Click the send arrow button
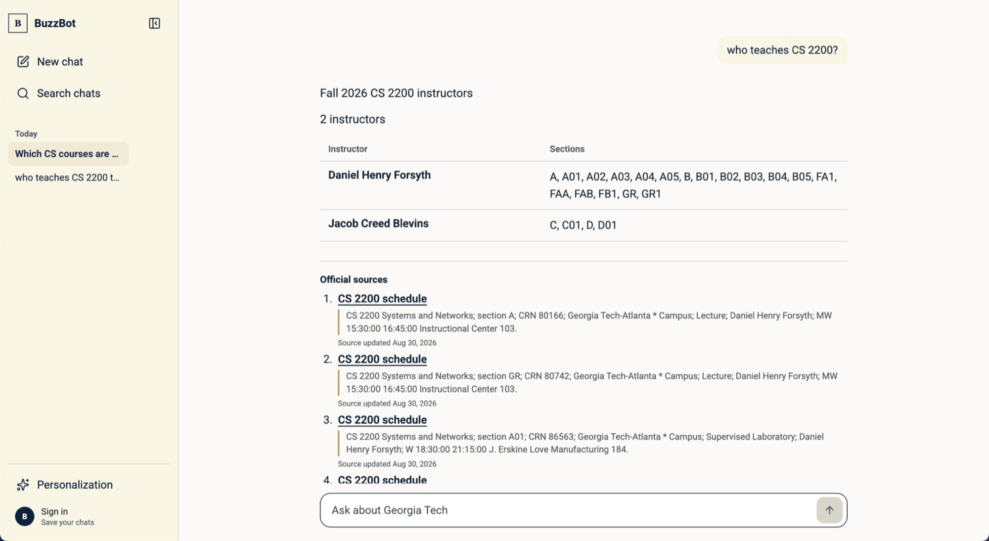 pyautogui.click(x=829, y=510)
